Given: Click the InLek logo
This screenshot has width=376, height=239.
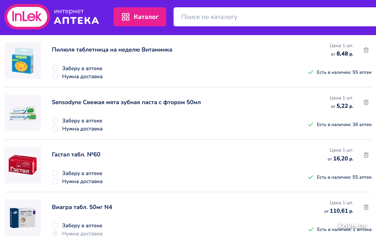Looking at the screenshot, I should [27, 17].
